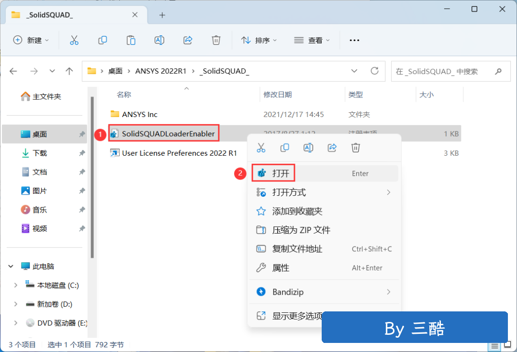Viewport: 517px width, 352px height.
Task: Open 属性 from the context menu
Action: point(324,268)
